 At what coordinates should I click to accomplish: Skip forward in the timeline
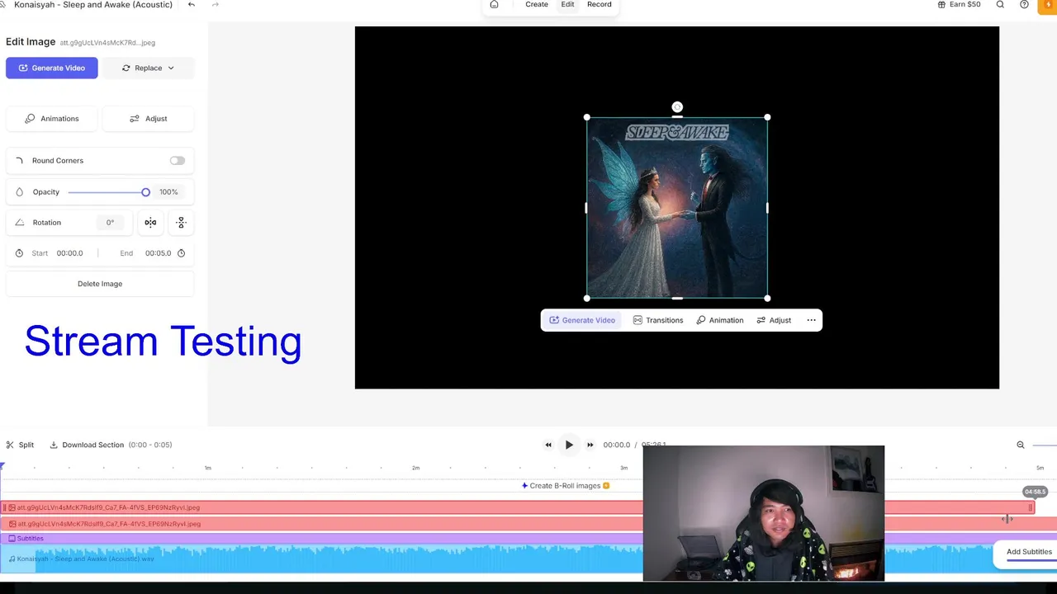(x=590, y=445)
